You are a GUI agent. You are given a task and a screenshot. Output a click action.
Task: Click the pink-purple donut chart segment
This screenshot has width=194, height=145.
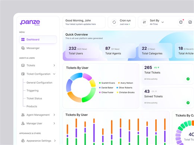coord(87,77)
